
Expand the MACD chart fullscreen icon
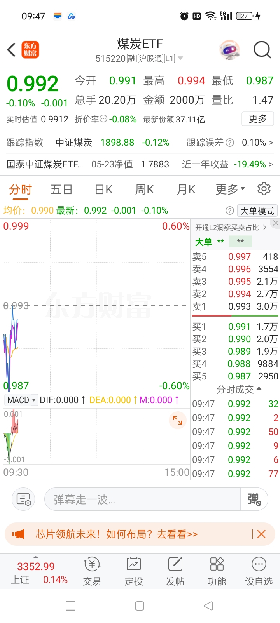(x=178, y=420)
